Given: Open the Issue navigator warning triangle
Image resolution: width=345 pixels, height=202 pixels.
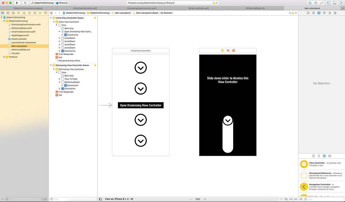Looking at the screenshot, I should coord(24,13).
